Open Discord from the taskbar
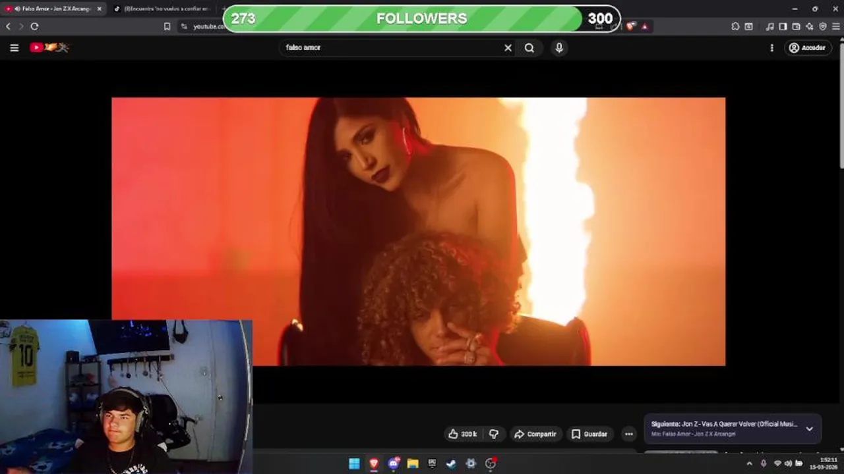The width and height of the screenshot is (844, 474). (x=394, y=463)
